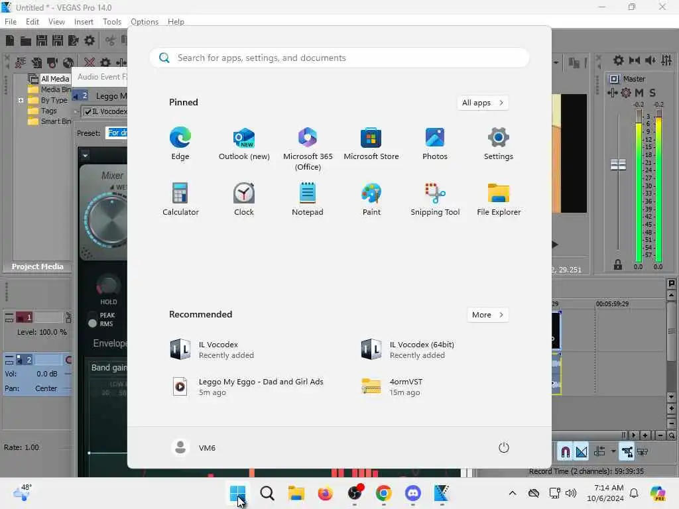The height and width of the screenshot is (509, 679).
Task: Open Vocodex plugin menu arrow
Action: coord(86,155)
